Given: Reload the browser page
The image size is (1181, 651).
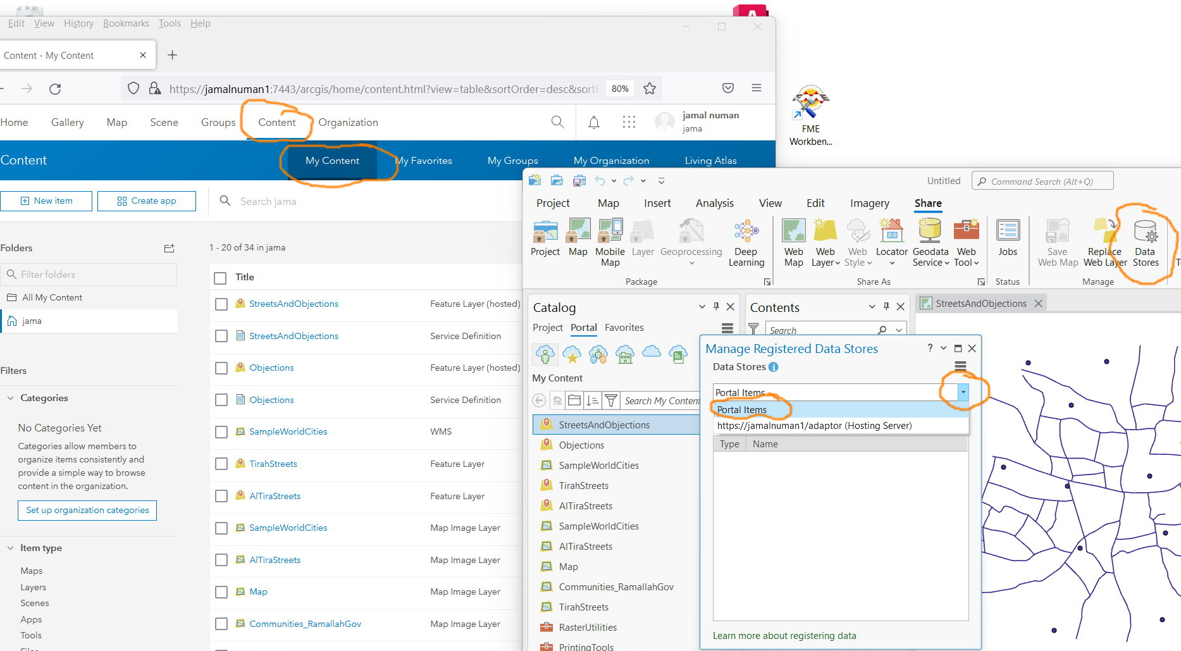Looking at the screenshot, I should (x=55, y=89).
